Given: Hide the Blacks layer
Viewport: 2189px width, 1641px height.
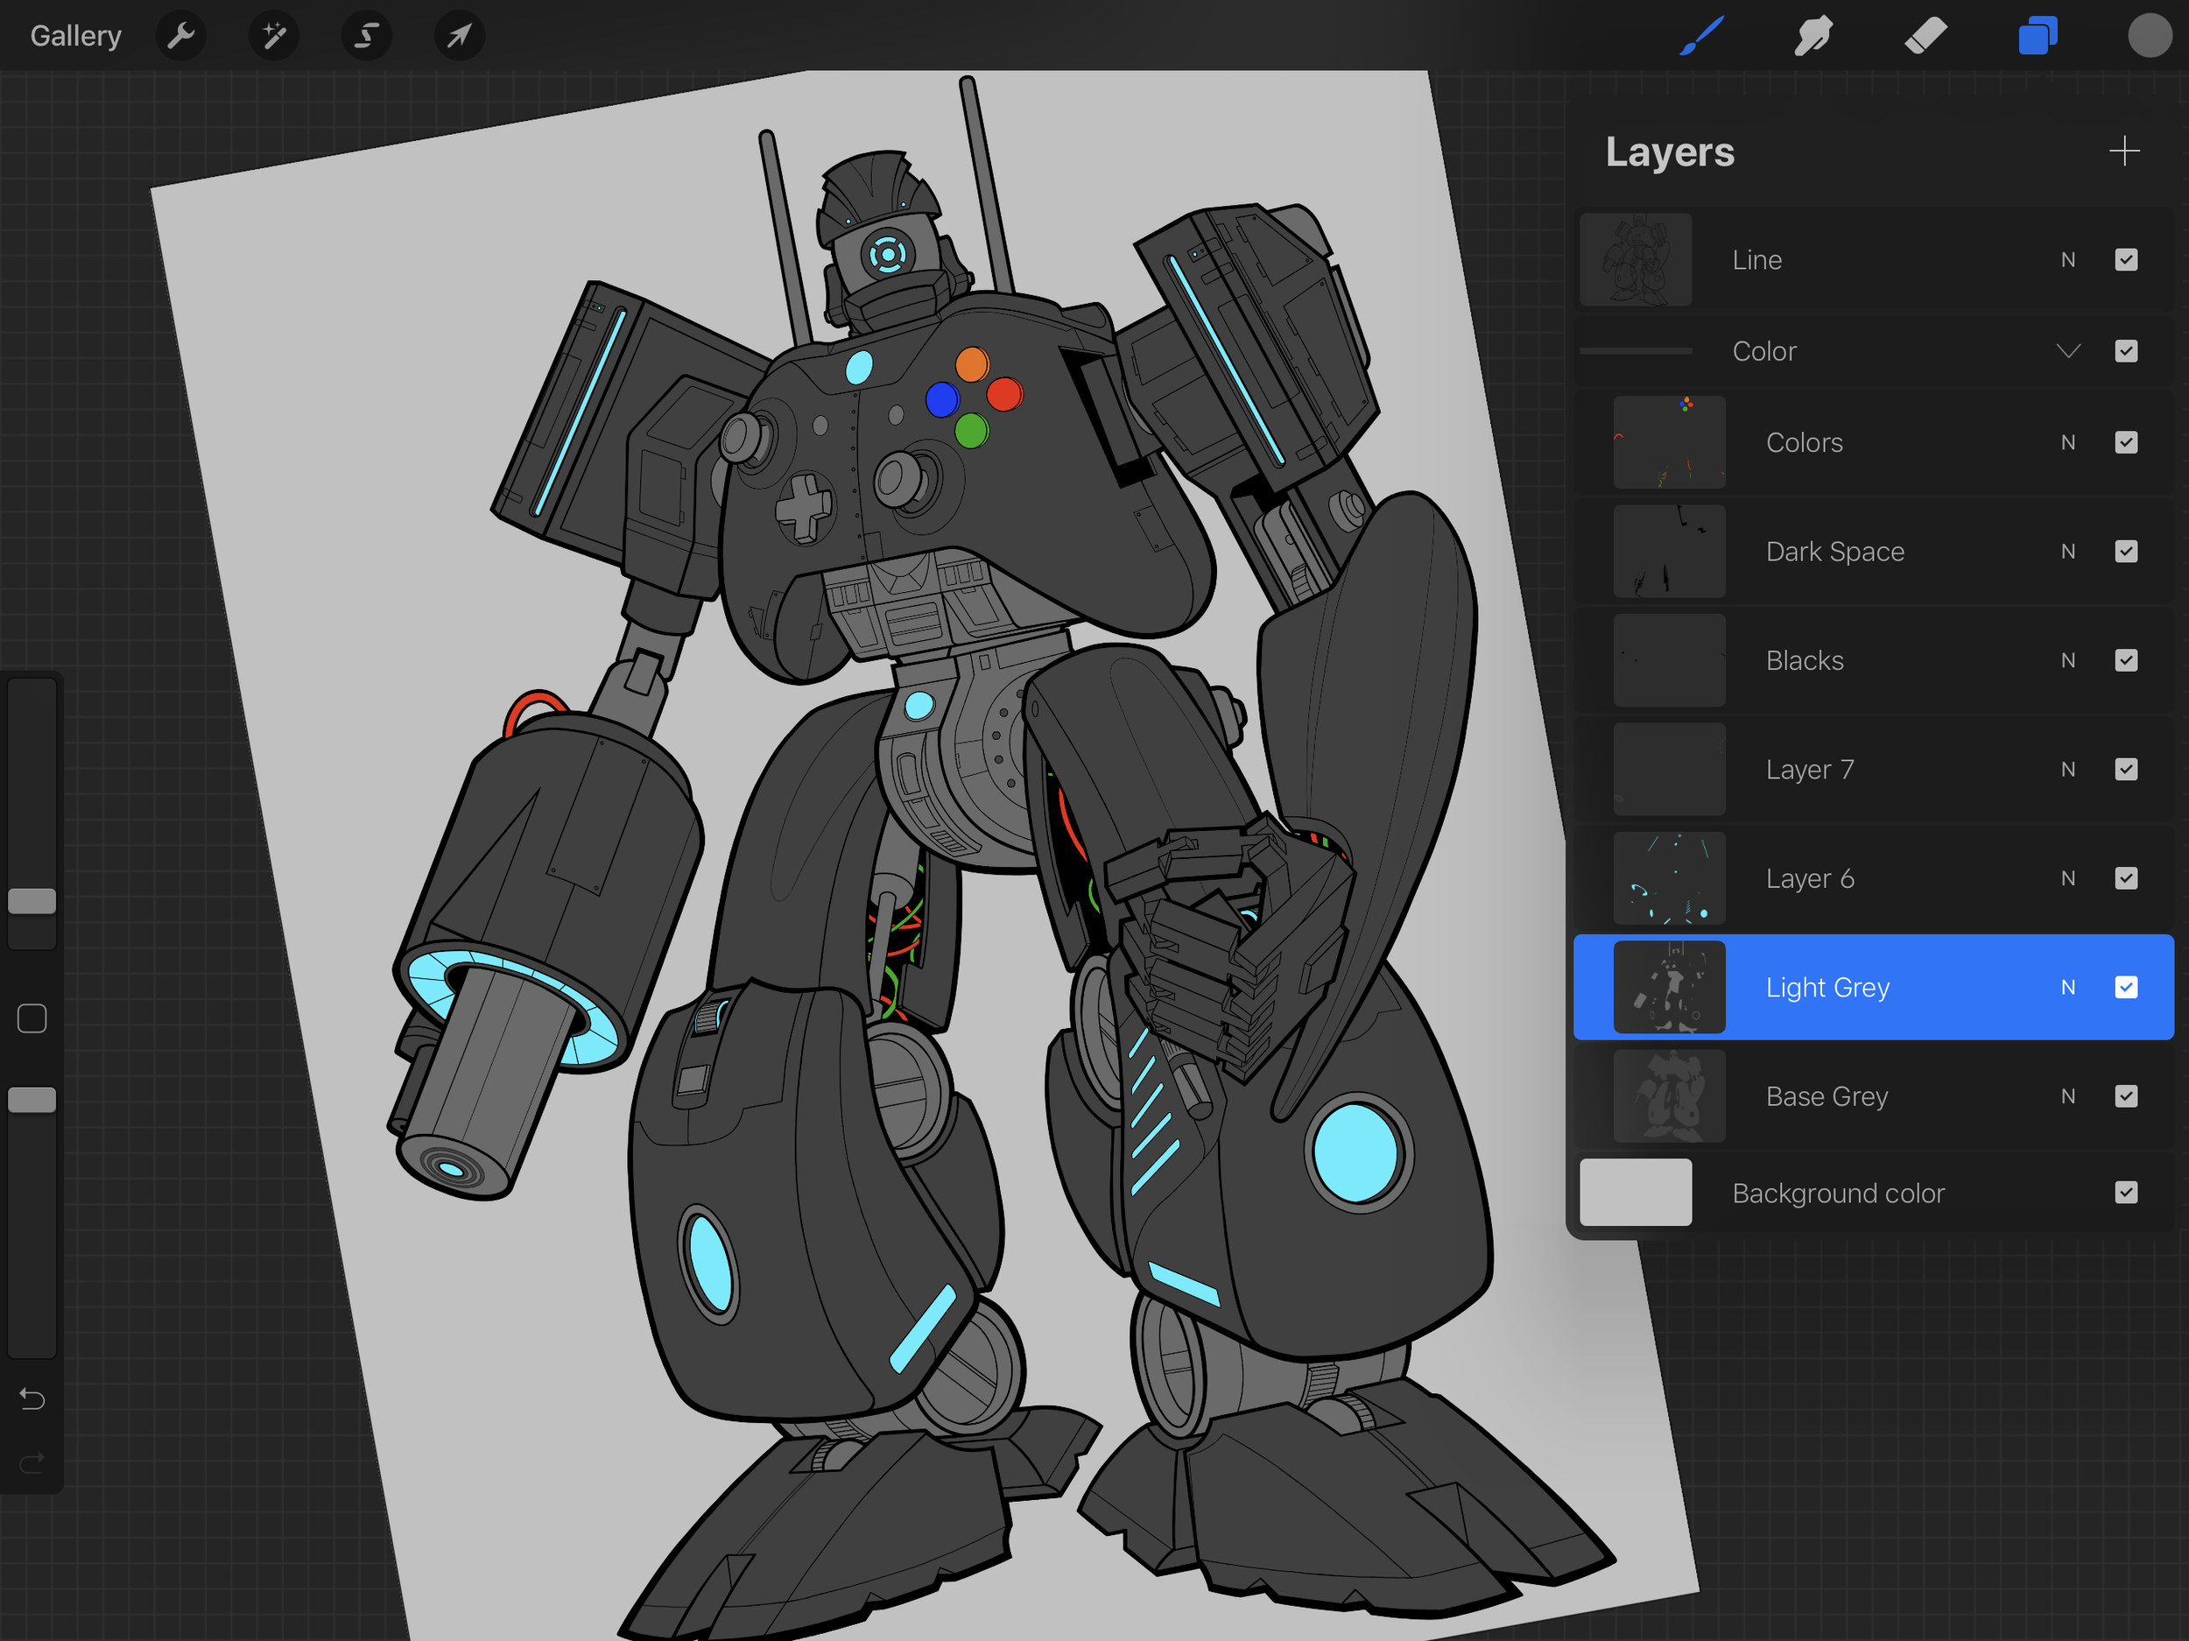Looking at the screenshot, I should tap(2127, 660).
